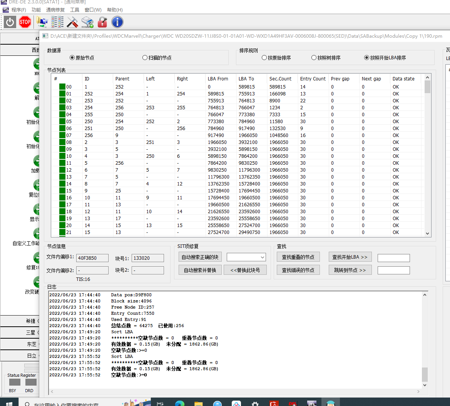The width and height of the screenshot is (450, 406).
Task: Open Task View in the taskbar
Action: click(160, 403)
